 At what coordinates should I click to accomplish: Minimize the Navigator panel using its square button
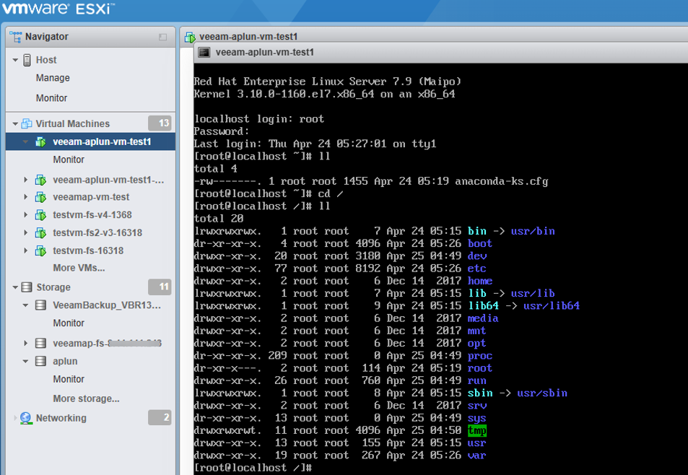[162, 38]
